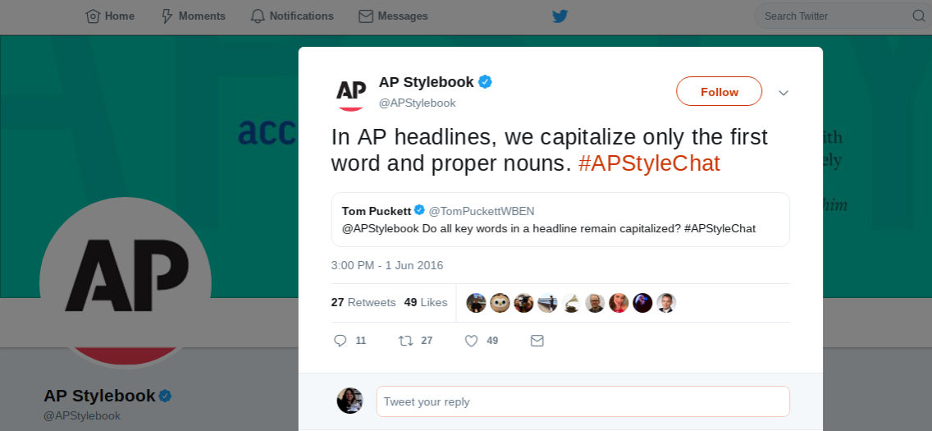Open the Notifications tab
The image size is (932, 431).
(292, 16)
